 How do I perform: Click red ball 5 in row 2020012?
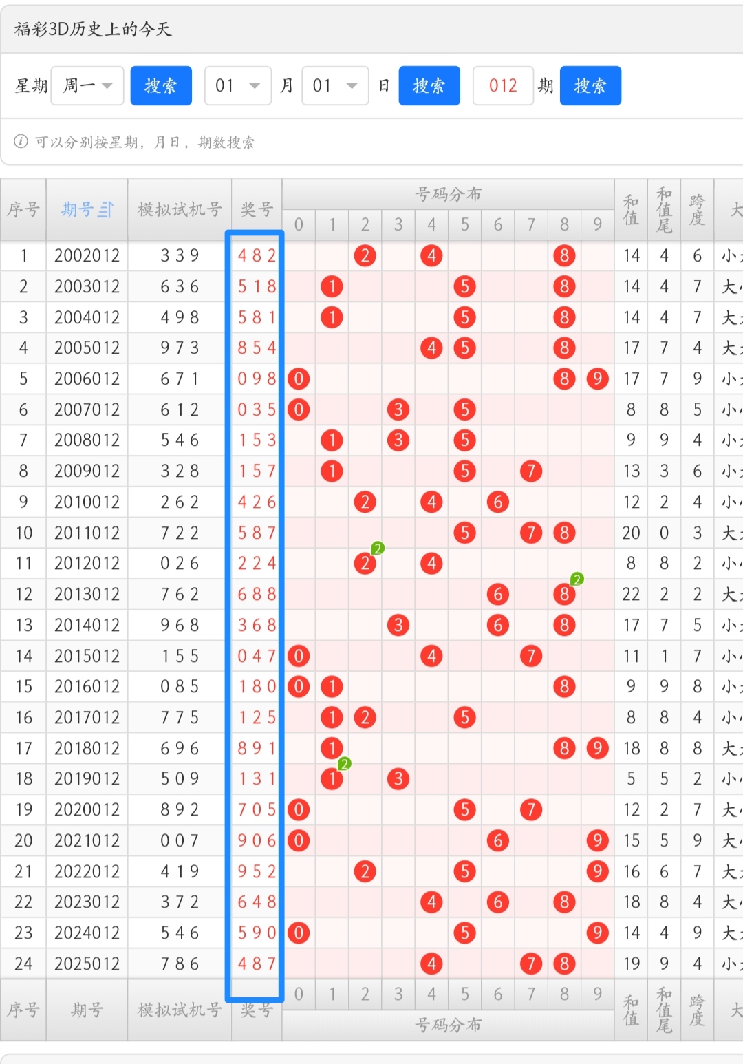point(465,809)
